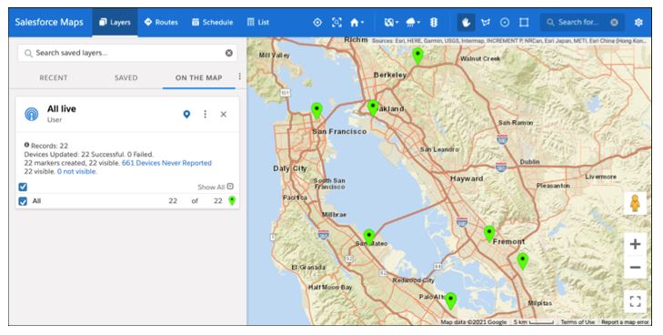
Task: Select the hand pan tool
Action: tap(466, 23)
